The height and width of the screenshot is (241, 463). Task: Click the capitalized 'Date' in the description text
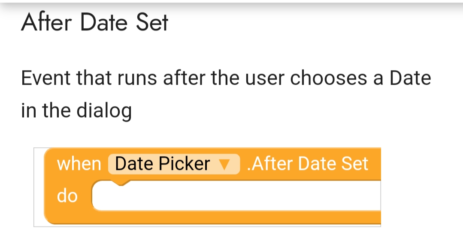(x=410, y=78)
